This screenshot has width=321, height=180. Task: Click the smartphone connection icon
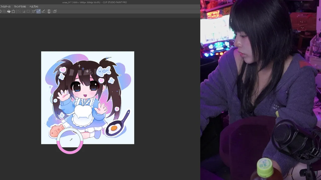pos(49,11)
